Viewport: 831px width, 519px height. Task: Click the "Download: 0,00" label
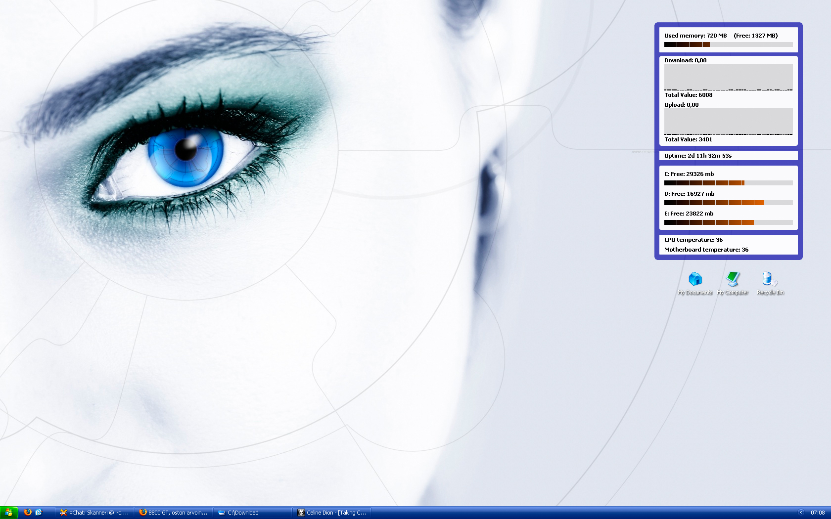click(x=686, y=60)
